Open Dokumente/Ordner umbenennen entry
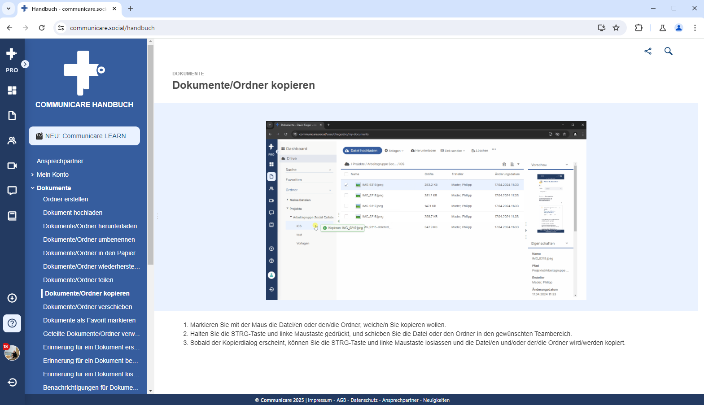 point(89,240)
